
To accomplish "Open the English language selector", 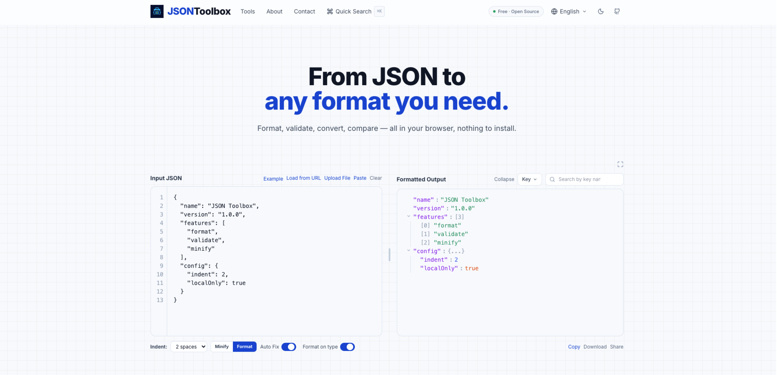I will tap(569, 11).
